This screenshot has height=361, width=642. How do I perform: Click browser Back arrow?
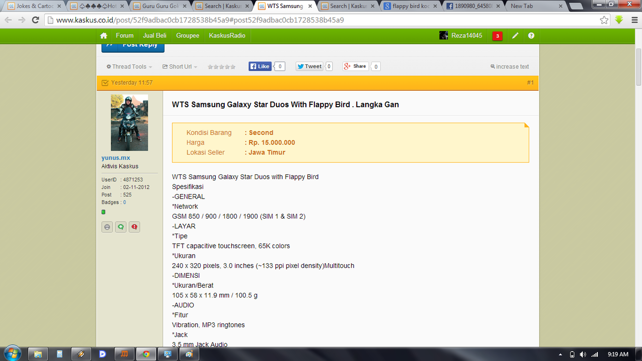(8, 20)
